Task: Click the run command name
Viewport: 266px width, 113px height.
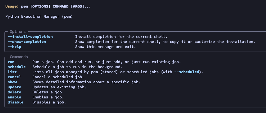Action: point(11,62)
